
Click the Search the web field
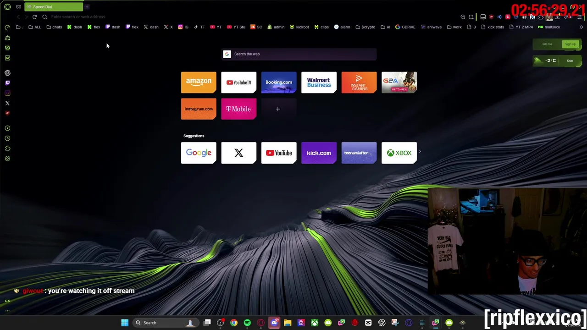299,54
